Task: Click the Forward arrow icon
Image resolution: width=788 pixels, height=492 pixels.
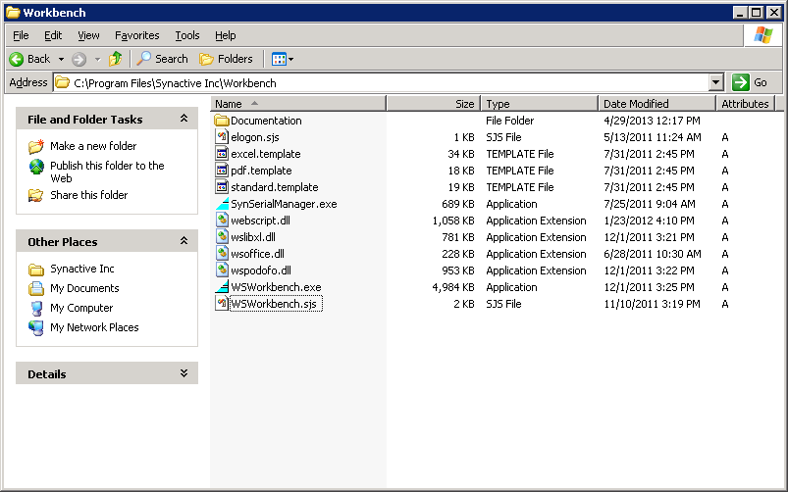Action: pos(79,59)
